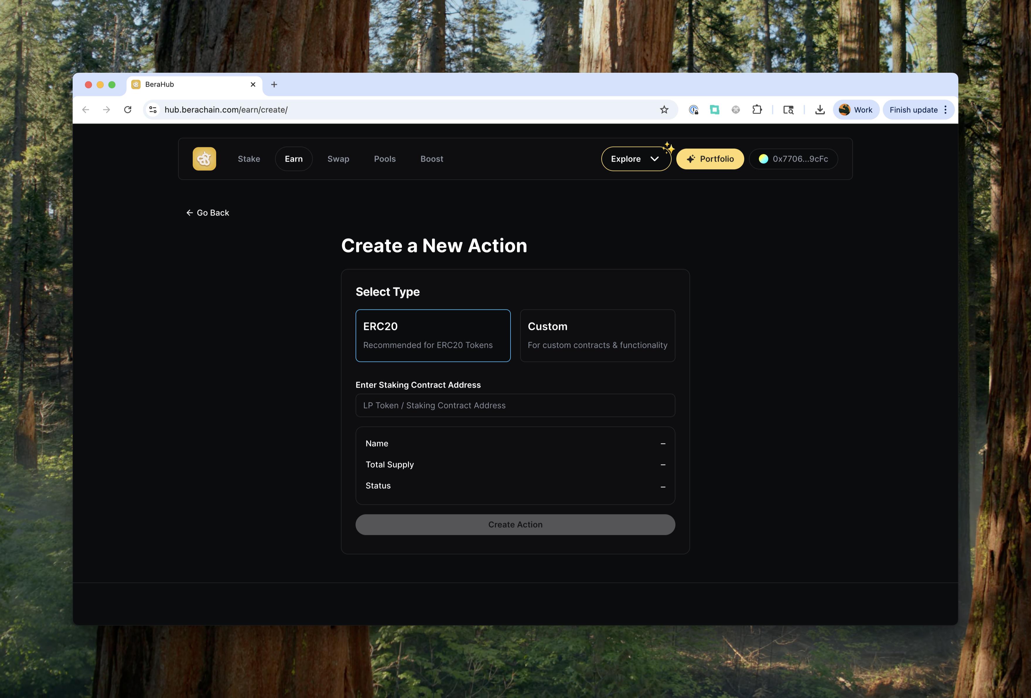Click the BeraHub bear logo icon
This screenshot has height=698, width=1031.
point(204,159)
